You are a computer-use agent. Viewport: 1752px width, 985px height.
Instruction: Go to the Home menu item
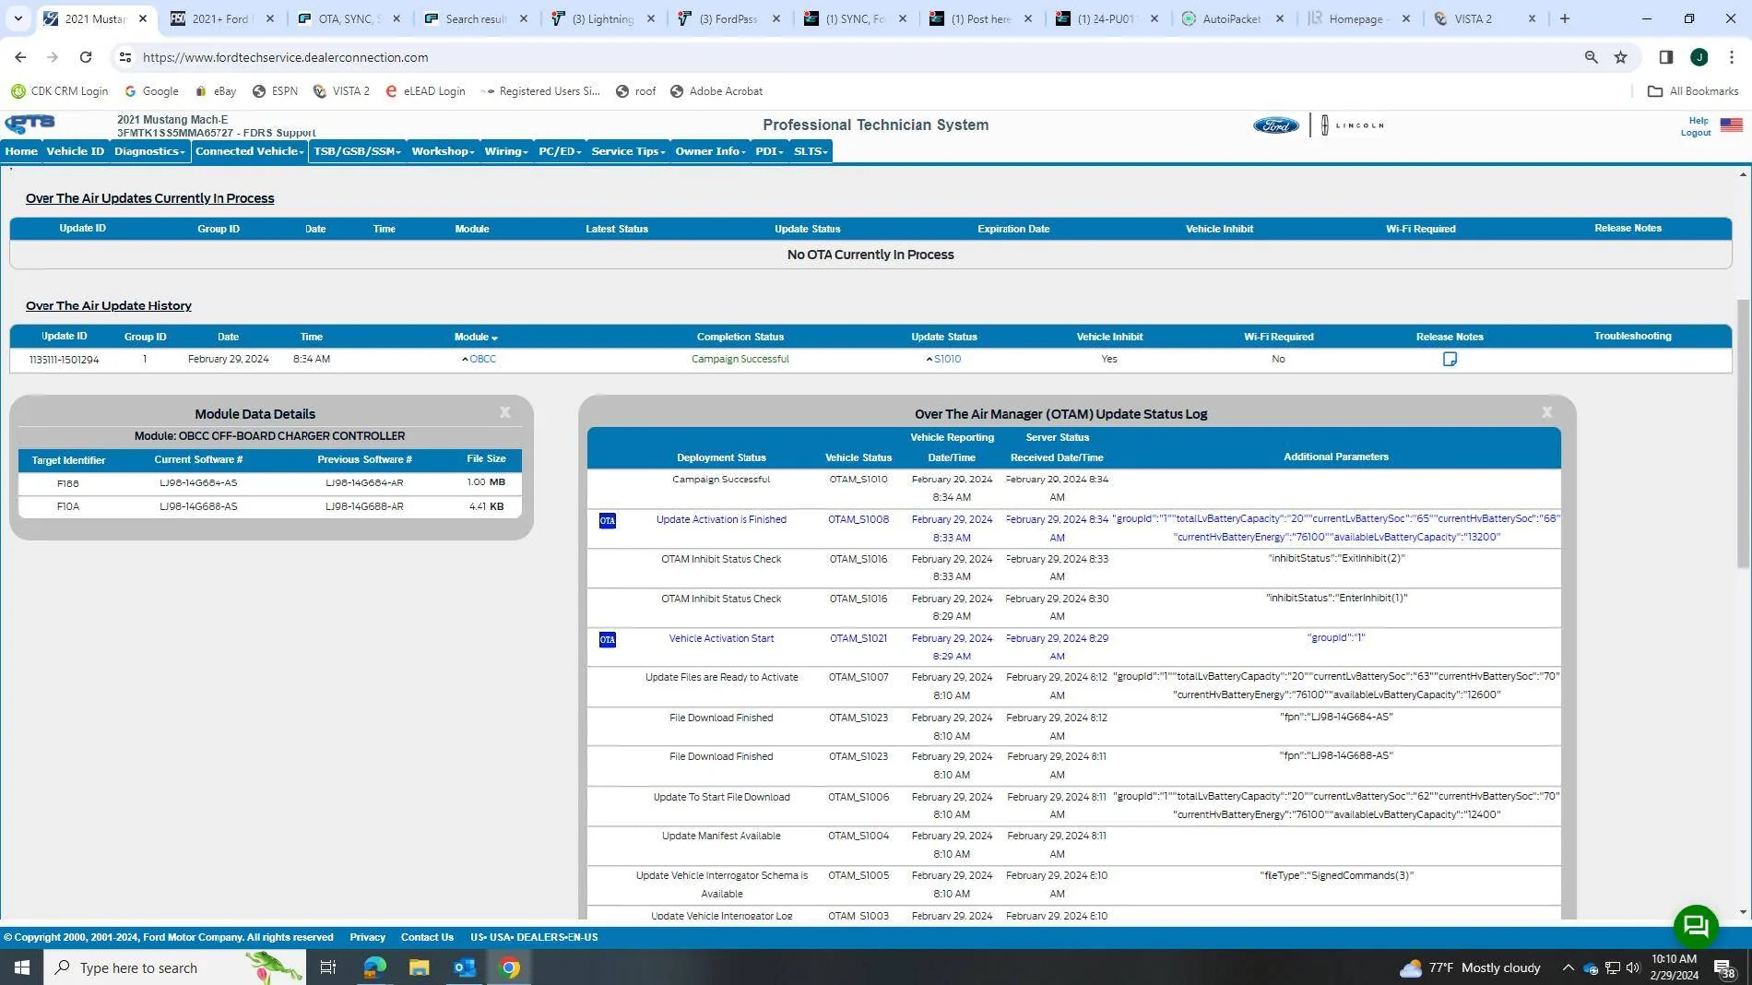(21, 151)
